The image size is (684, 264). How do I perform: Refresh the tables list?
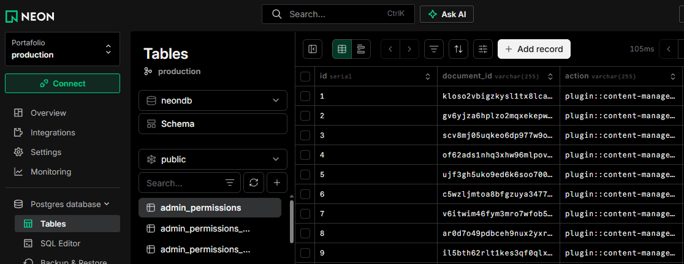coord(254,183)
